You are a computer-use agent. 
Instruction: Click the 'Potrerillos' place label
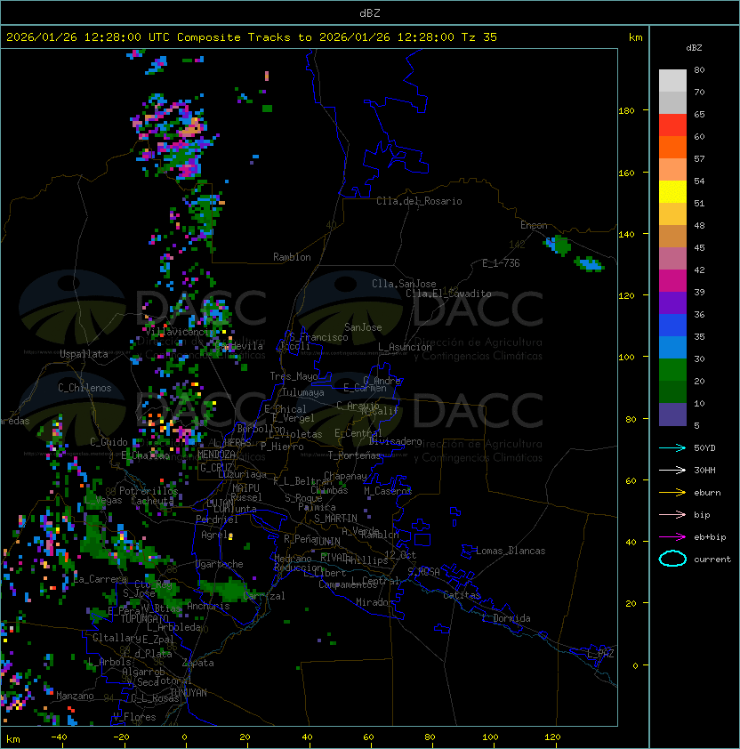point(149,491)
